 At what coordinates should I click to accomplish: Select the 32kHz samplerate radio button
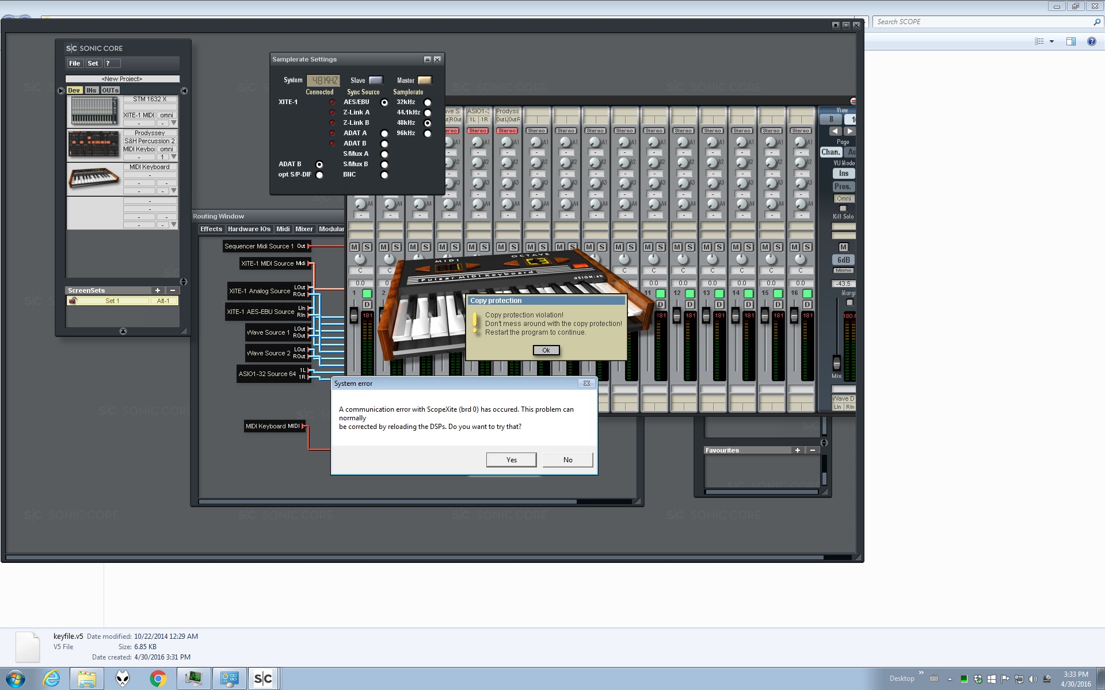point(428,102)
